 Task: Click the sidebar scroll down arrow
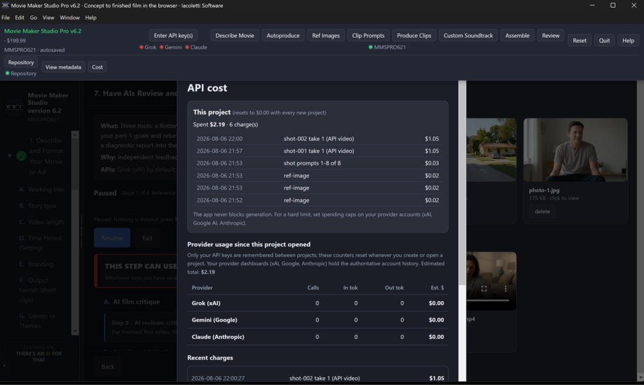[75, 331]
